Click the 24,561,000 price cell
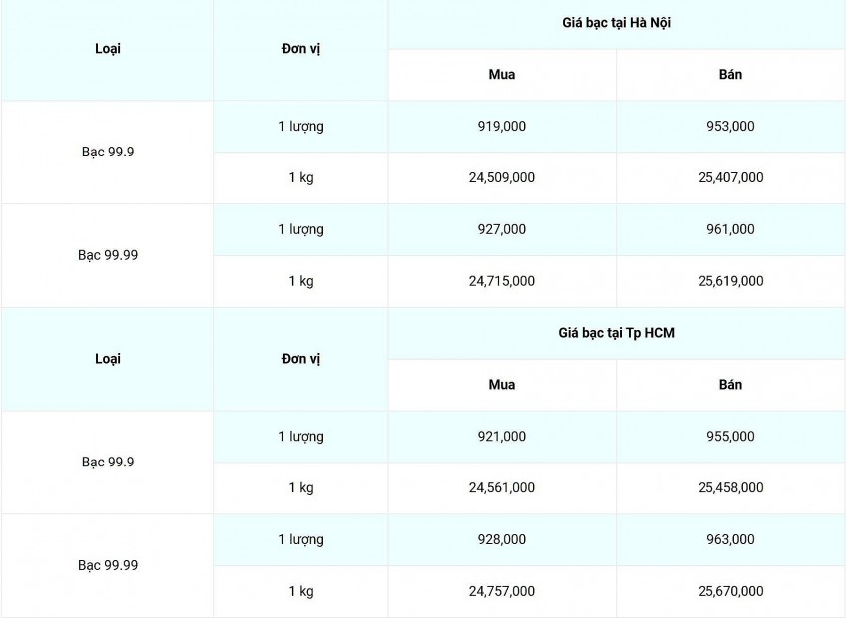 pos(502,487)
